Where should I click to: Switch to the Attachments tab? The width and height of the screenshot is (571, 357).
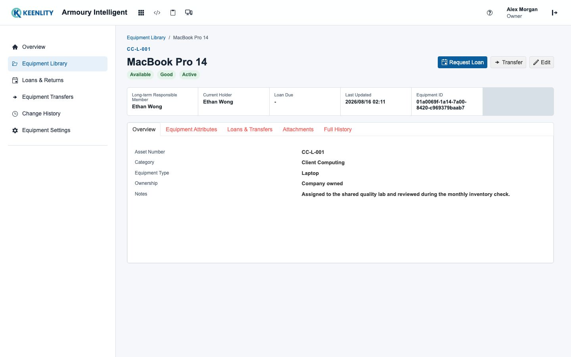point(298,129)
